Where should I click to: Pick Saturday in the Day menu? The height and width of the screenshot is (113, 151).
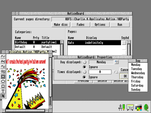(137, 85)
